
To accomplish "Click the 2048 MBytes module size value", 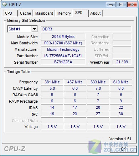I will coord(63,36).
